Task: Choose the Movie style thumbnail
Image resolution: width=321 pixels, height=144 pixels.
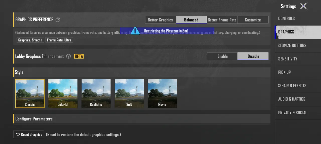Action: coord(162,93)
